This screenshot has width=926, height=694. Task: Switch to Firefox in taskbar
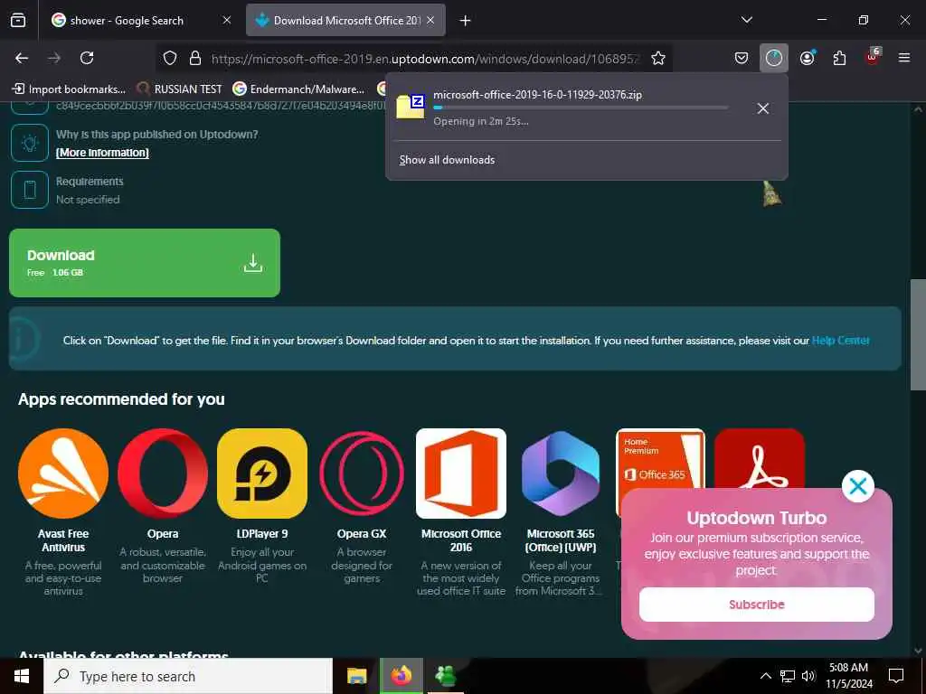pyautogui.click(x=401, y=676)
